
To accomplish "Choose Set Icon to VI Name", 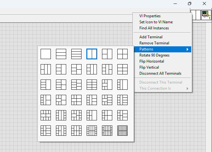I will click(162, 22).
